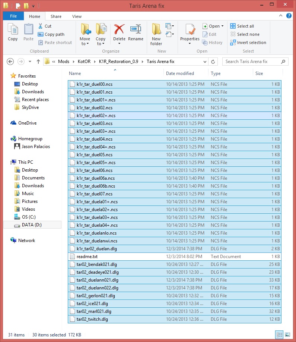Click the Rename icon
This screenshot has height=342, width=296.
point(136,29)
